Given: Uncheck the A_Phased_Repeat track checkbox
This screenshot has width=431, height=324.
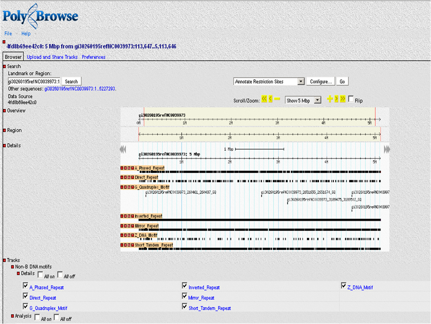Looking at the screenshot, I should (25, 286).
